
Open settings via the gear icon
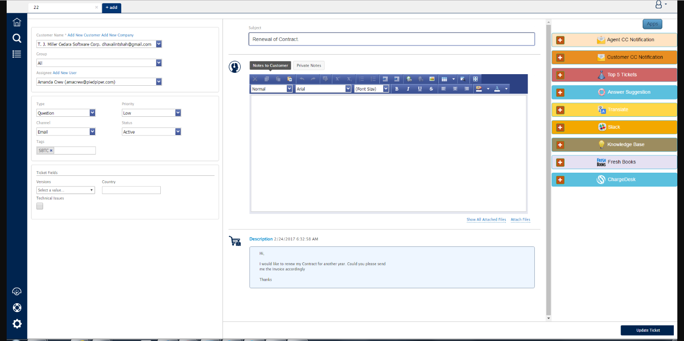tap(16, 324)
